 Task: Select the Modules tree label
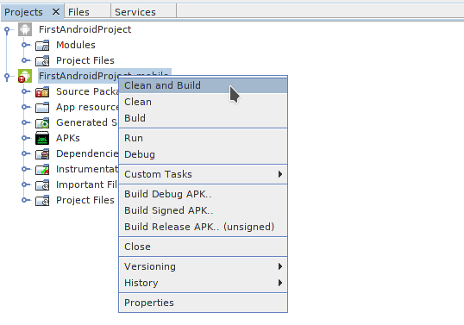click(x=76, y=45)
